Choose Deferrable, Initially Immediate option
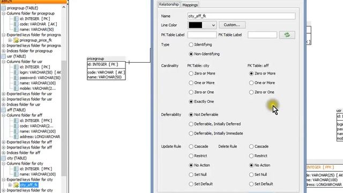343x193 pixels. [x=191, y=133]
